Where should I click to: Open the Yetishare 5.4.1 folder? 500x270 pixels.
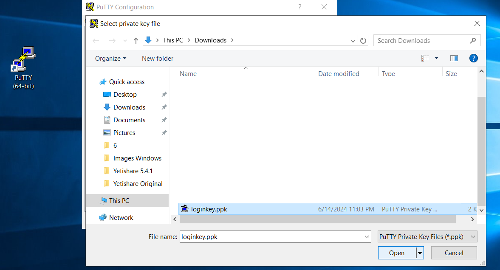(x=133, y=171)
